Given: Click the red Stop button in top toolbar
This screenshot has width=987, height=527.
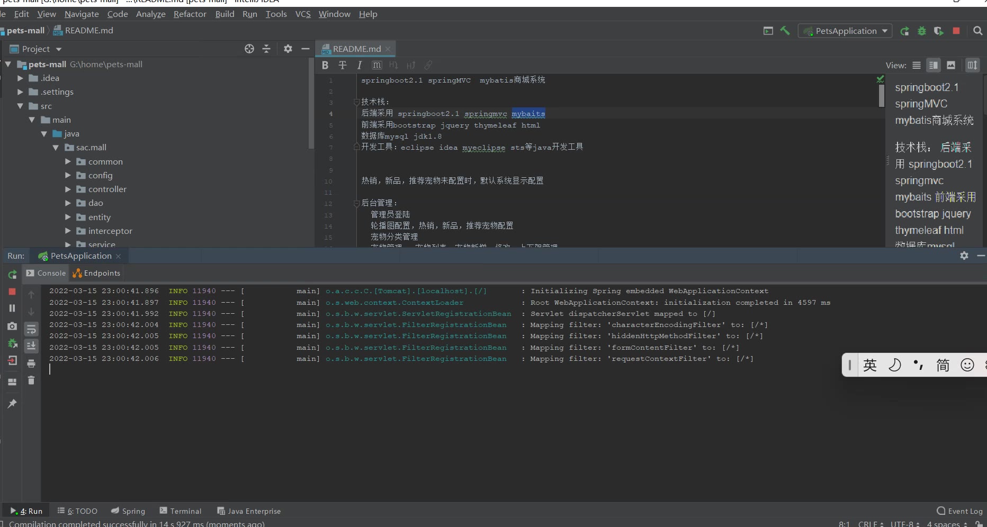Looking at the screenshot, I should pyautogui.click(x=956, y=31).
